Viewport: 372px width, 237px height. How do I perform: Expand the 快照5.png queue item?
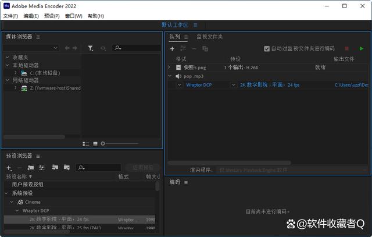(x=169, y=68)
